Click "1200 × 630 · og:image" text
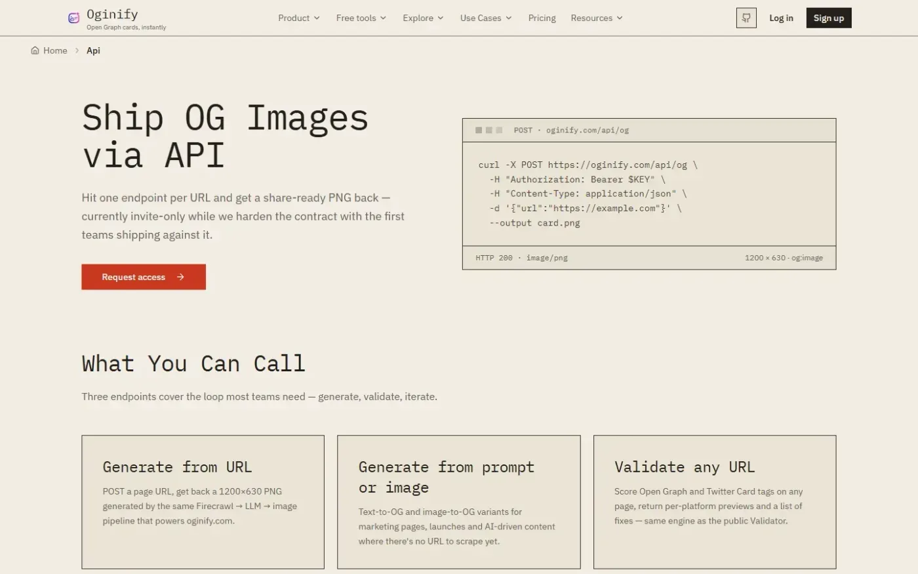This screenshot has width=918, height=574. tap(784, 258)
